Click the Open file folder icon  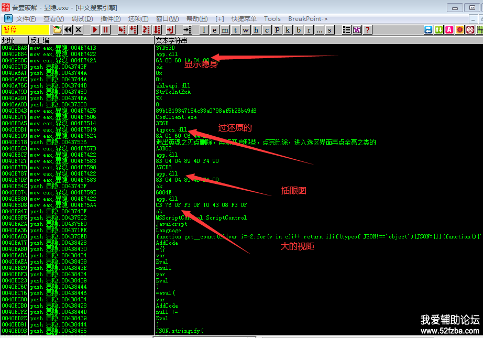57,30
